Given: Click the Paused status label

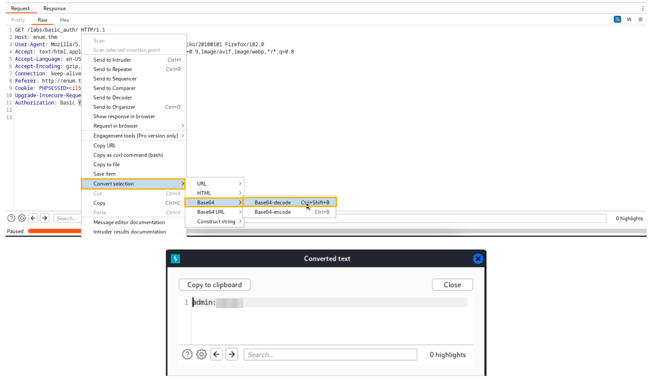Looking at the screenshot, I should point(15,231).
